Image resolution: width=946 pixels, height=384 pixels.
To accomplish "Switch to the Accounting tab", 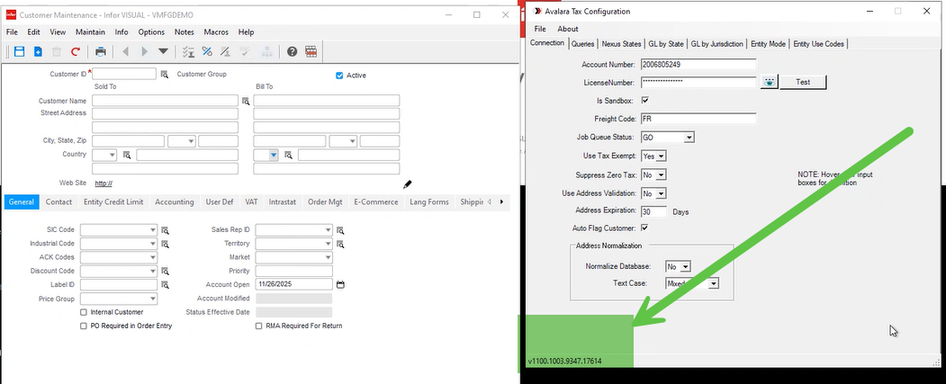I will (175, 202).
